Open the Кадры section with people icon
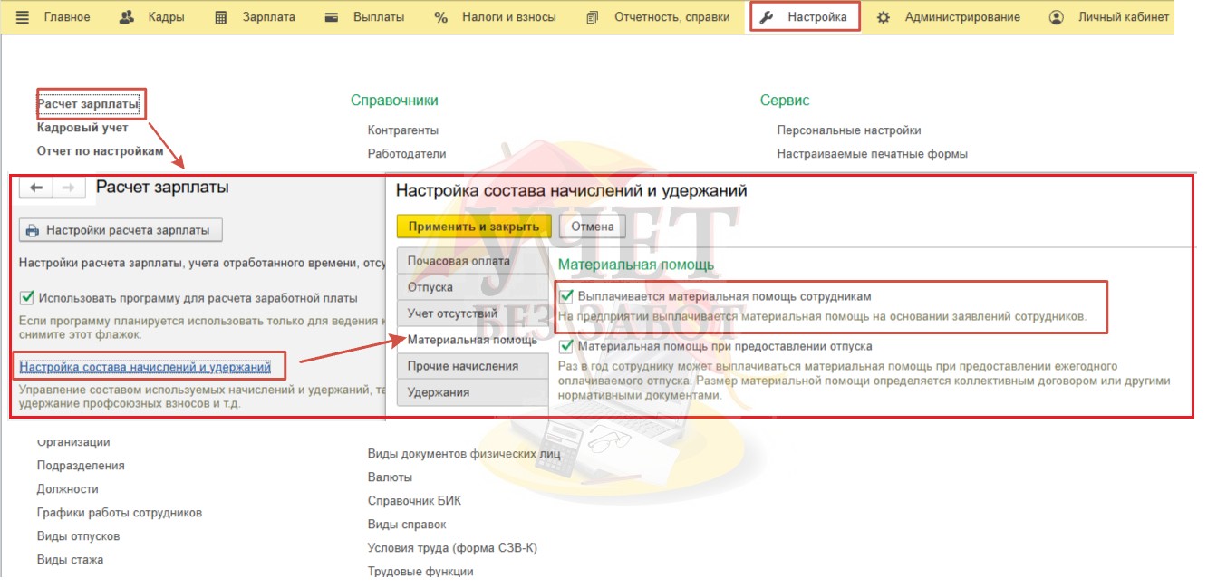 click(x=152, y=17)
